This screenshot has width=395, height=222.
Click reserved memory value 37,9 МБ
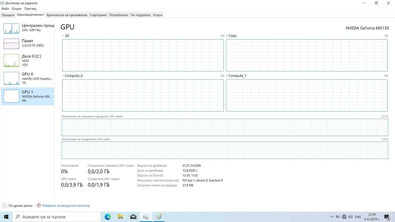(188, 185)
